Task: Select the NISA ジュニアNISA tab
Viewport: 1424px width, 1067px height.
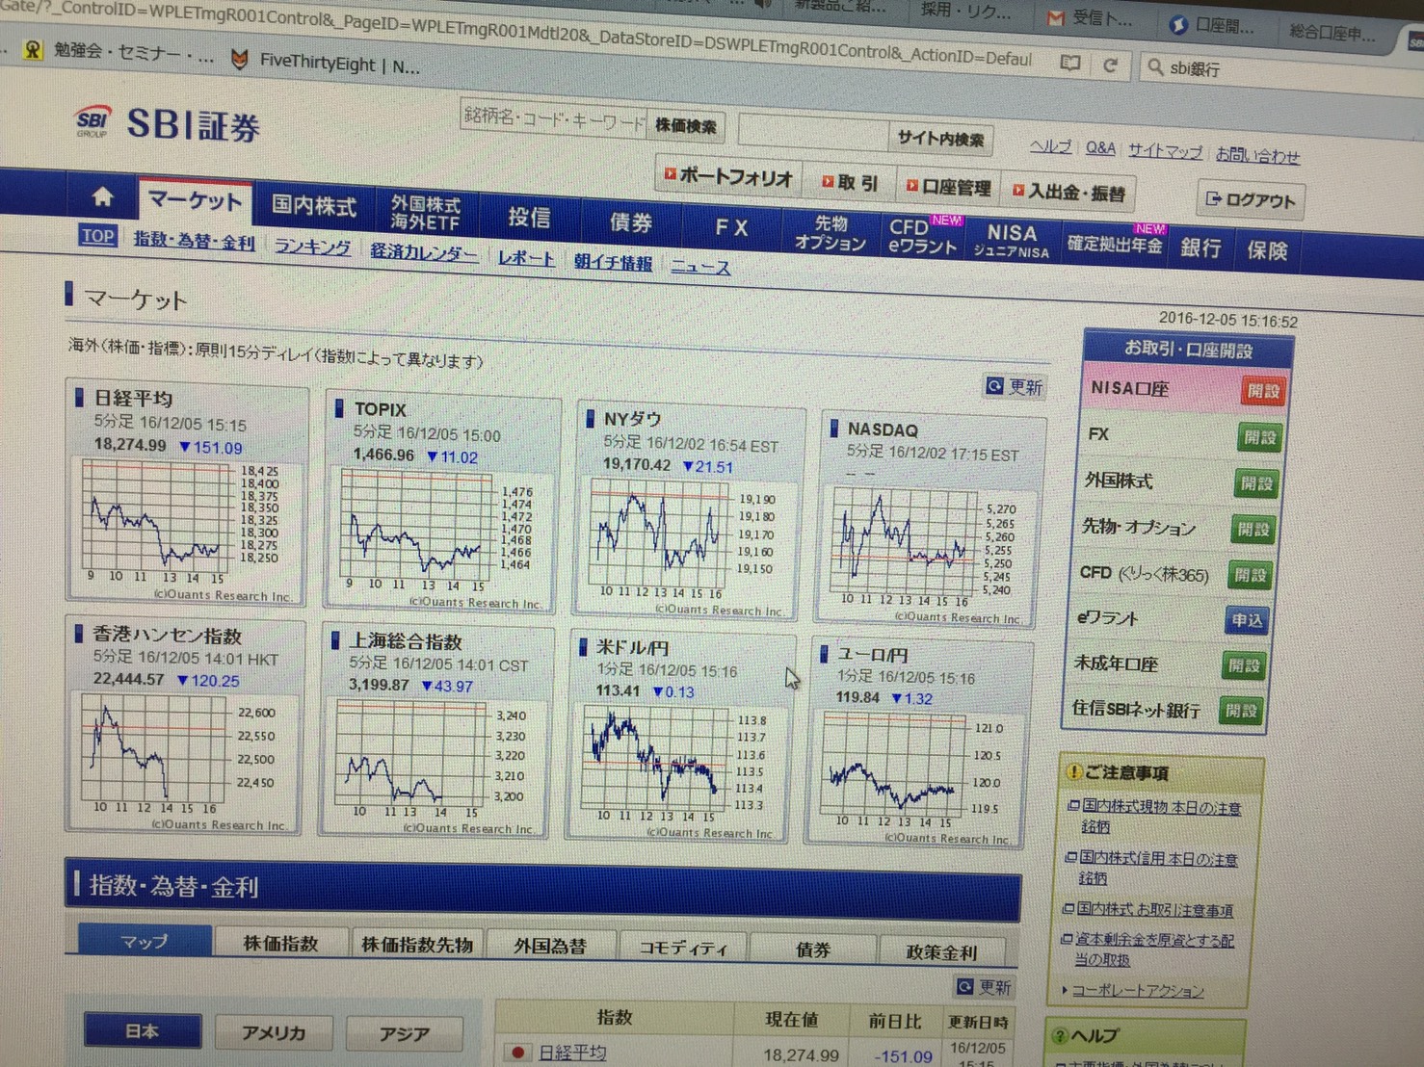Action: (x=1012, y=241)
